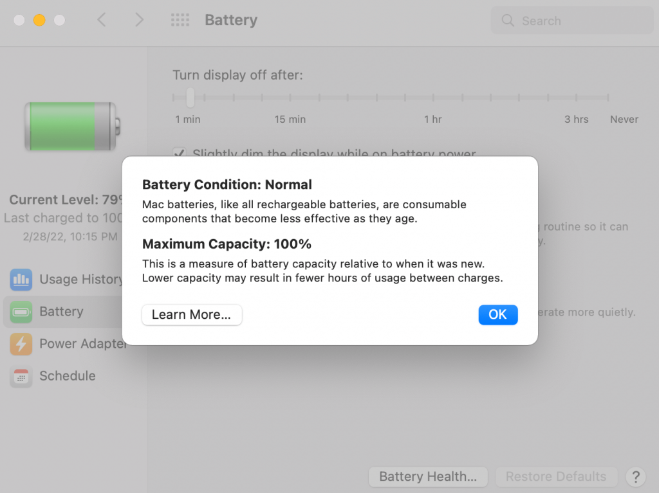Go back with the left chevron
Screen dimensions: 659x493
102,21
